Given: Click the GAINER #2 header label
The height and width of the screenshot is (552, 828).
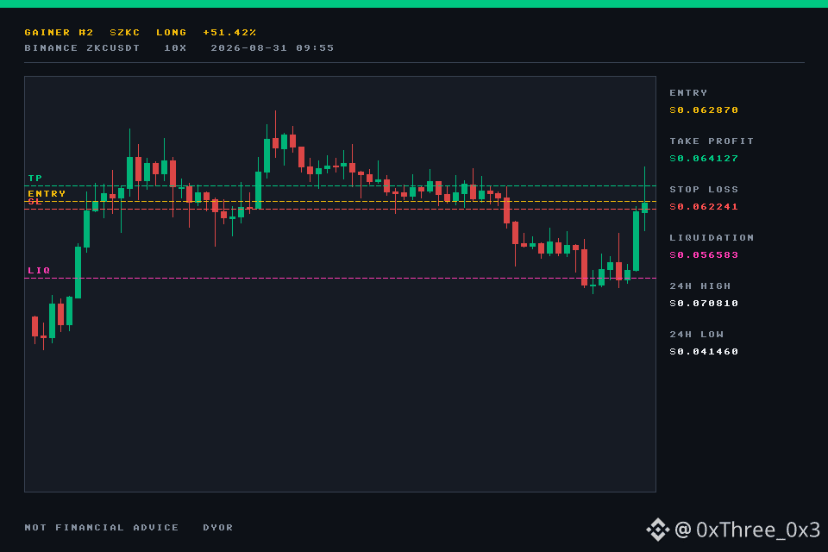Looking at the screenshot, I should [59, 32].
